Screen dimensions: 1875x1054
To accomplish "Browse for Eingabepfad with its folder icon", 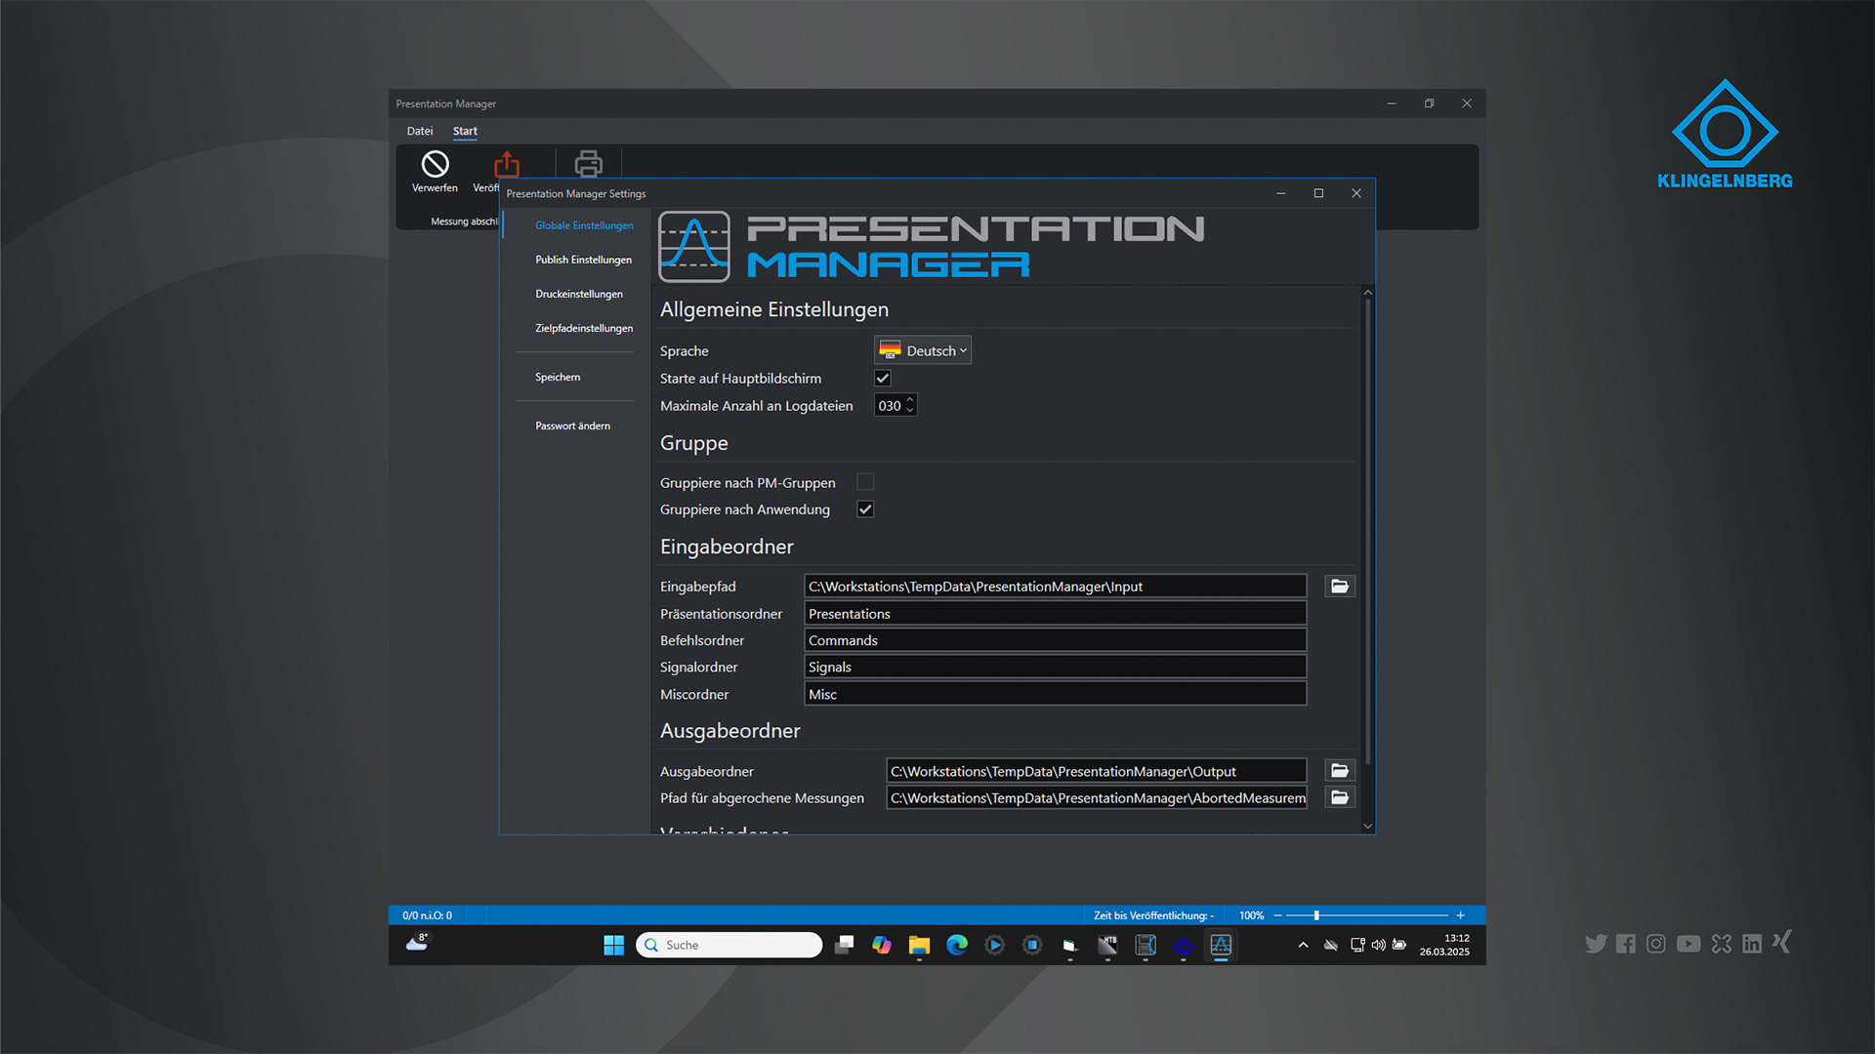I will click(1340, 587).
